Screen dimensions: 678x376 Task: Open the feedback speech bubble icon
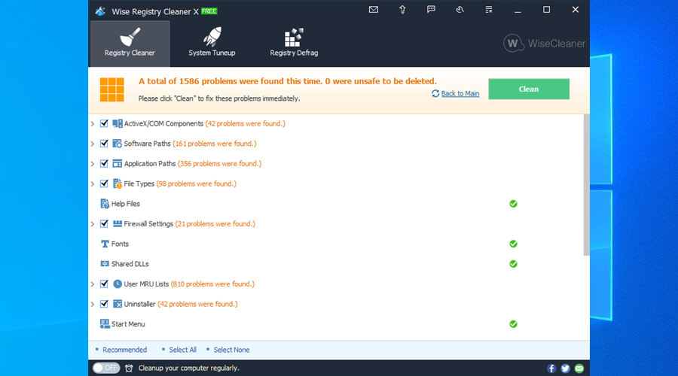click(x=431, y=10)
